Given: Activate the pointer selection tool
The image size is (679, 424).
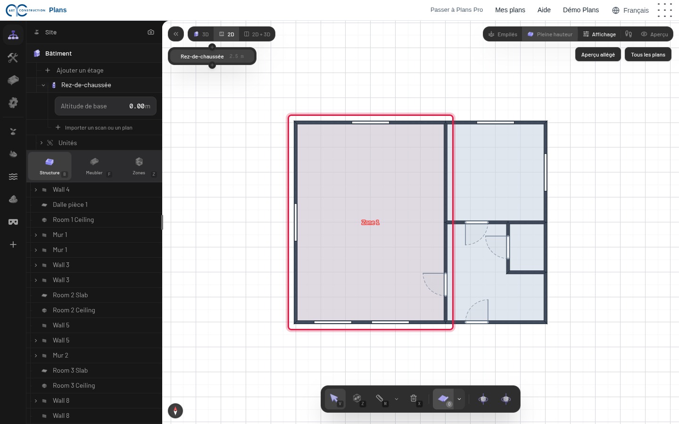Looking at the screenshot, I should coord(335,399).
